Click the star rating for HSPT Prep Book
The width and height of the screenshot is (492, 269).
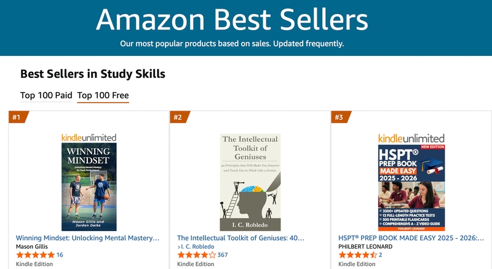click(x=357, y=255)
